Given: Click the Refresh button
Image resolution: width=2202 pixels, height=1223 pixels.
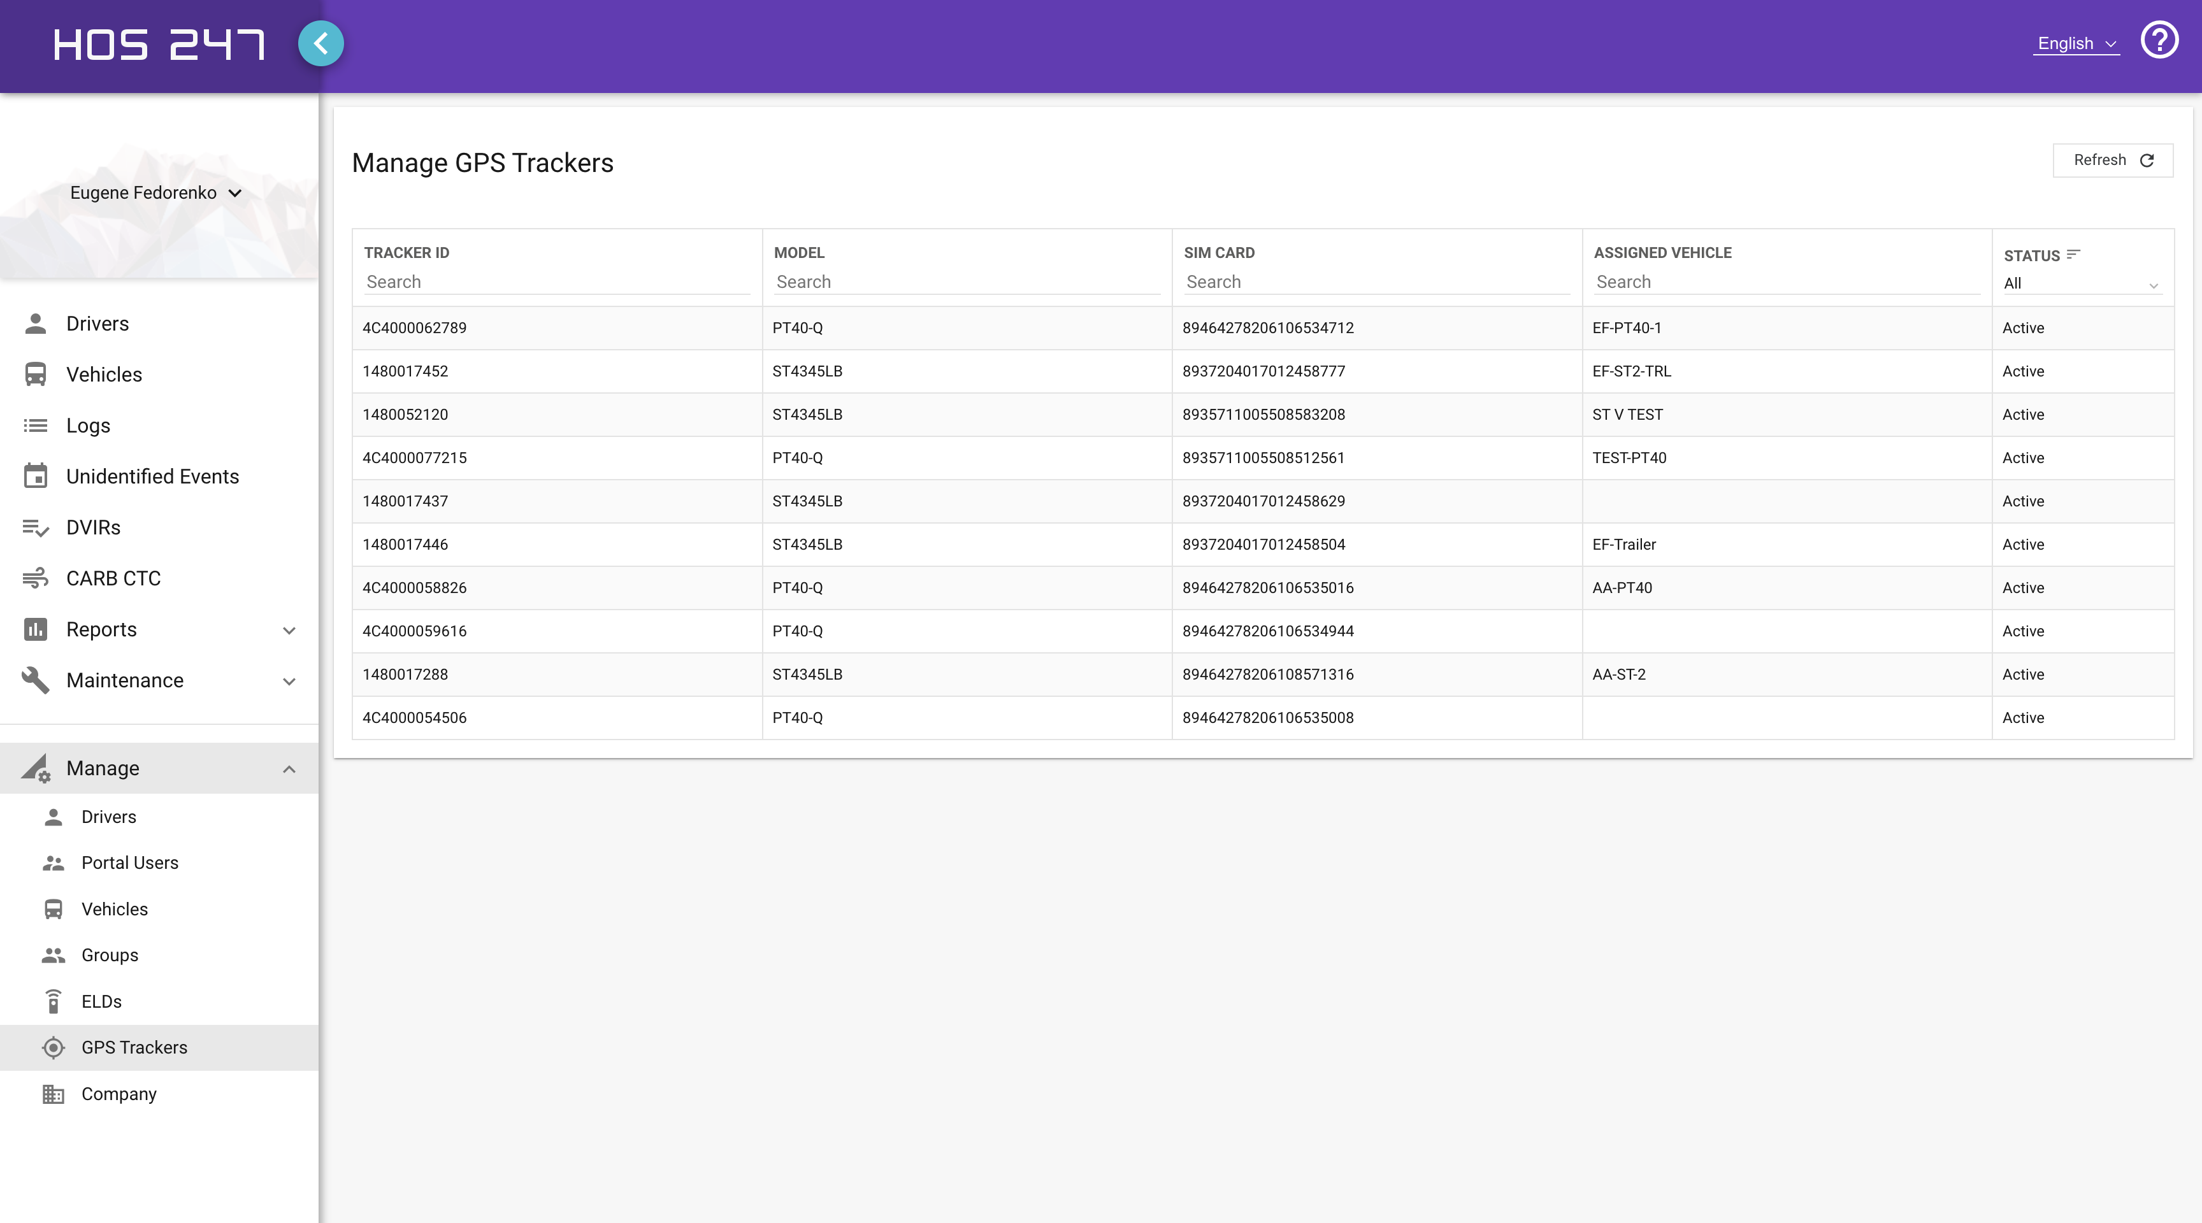Looking at the screenshot, I should point(2112,161).
